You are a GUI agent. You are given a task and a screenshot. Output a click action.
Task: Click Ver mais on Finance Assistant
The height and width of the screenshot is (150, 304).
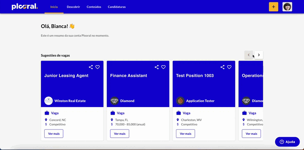click(120, 134)
